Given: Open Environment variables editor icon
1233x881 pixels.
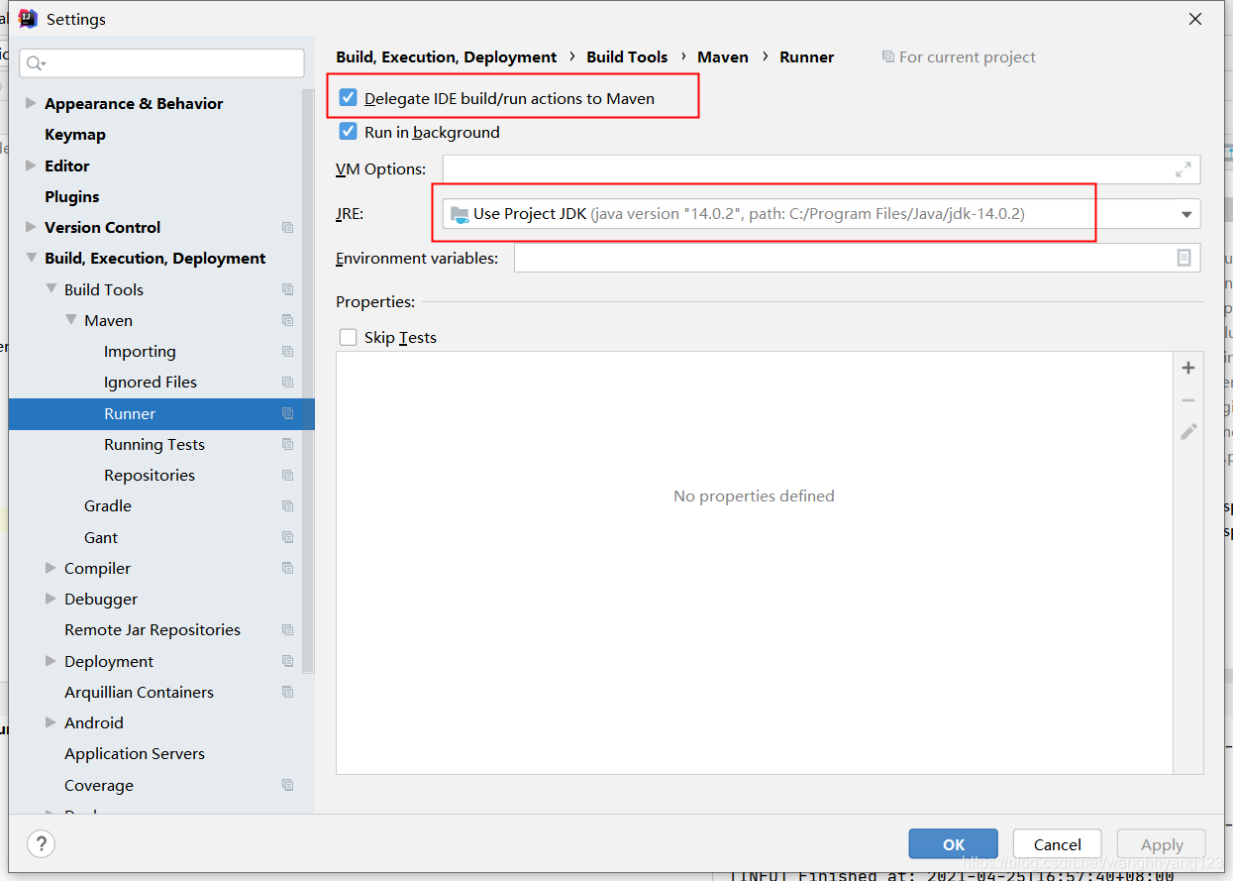Looking at the screenshot, I should 1183,258.
